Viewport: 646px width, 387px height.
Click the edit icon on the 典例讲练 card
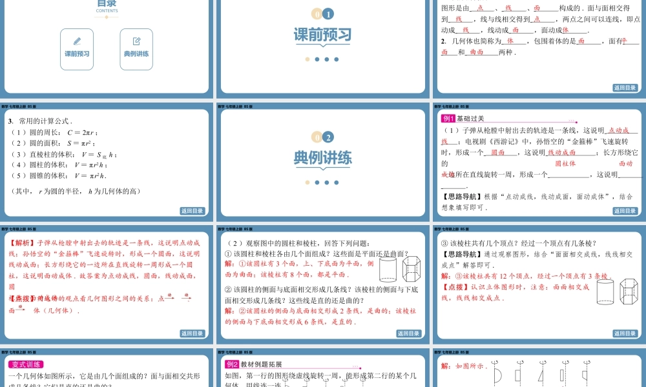coord(136,40)
